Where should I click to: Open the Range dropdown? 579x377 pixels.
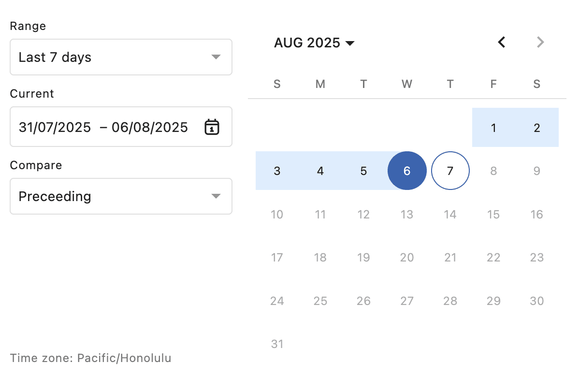(x=121, y=57)
